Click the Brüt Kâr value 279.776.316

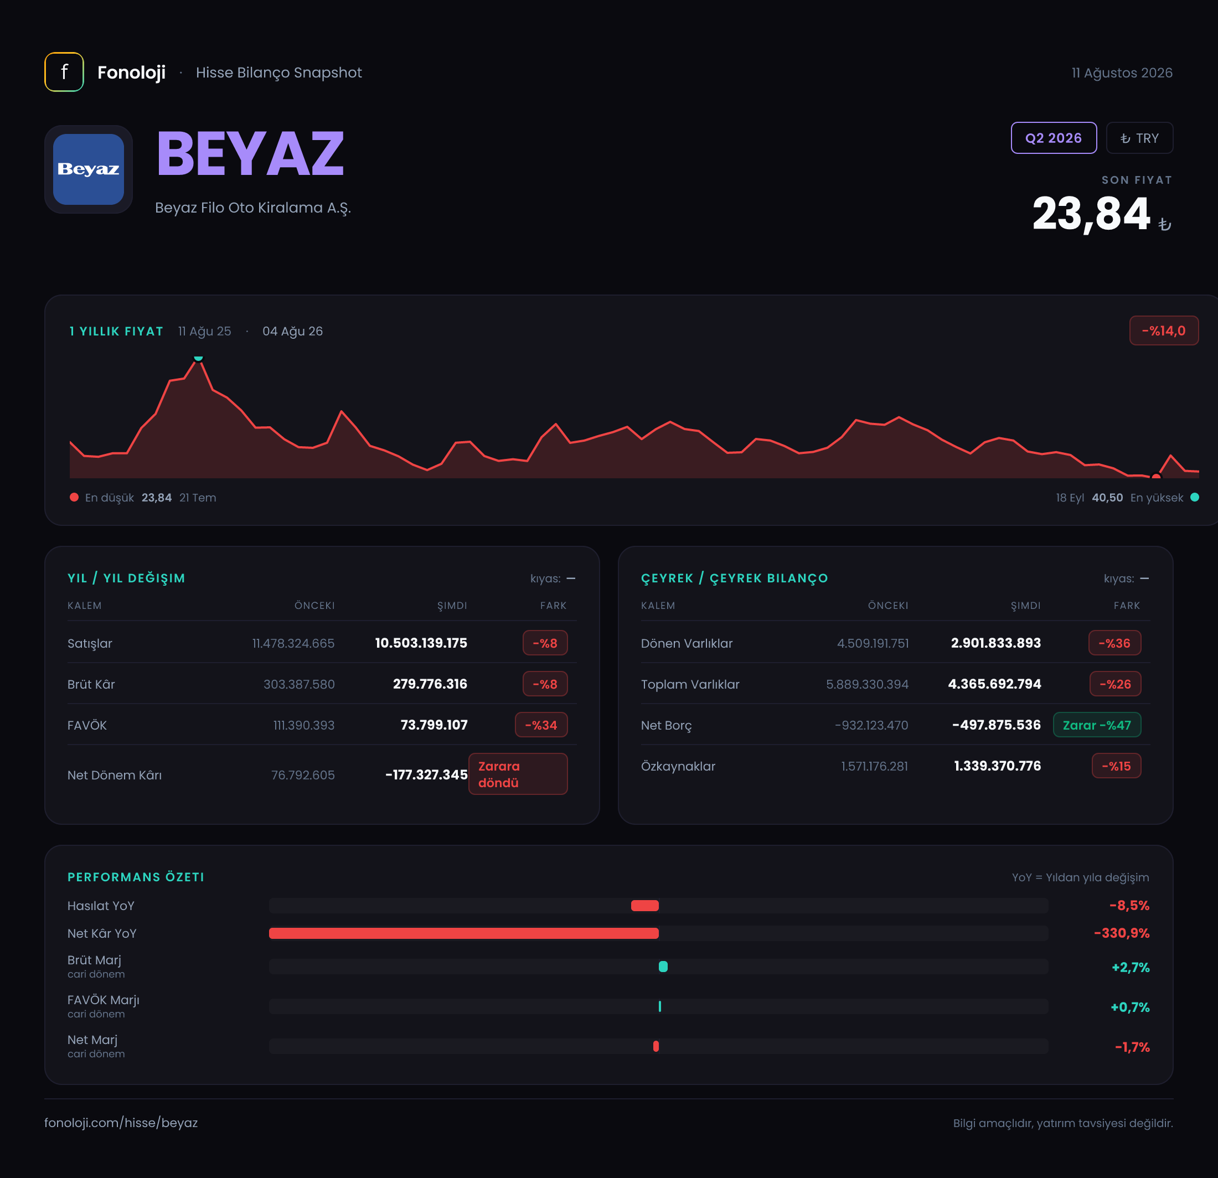tap(430, 684)
